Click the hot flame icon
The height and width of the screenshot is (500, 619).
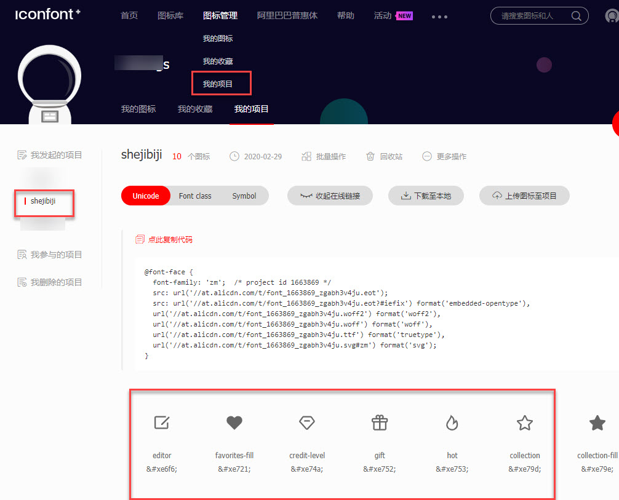[452, 423]
